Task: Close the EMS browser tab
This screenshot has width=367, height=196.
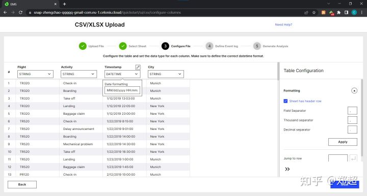Action: (56, 4)
